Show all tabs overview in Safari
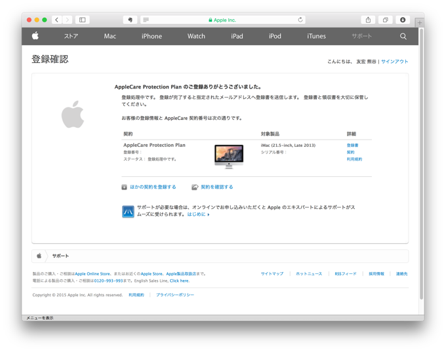Image resolution: width=446 pixels, height=352 pixels. point(385,20)
